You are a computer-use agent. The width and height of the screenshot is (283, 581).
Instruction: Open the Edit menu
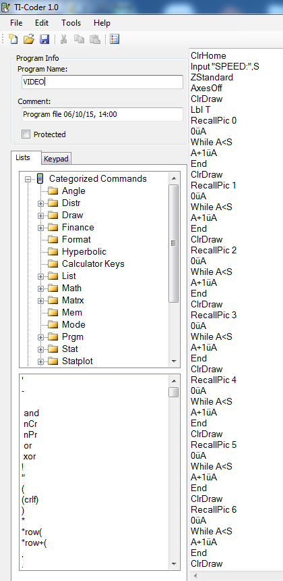pos(42,23)
